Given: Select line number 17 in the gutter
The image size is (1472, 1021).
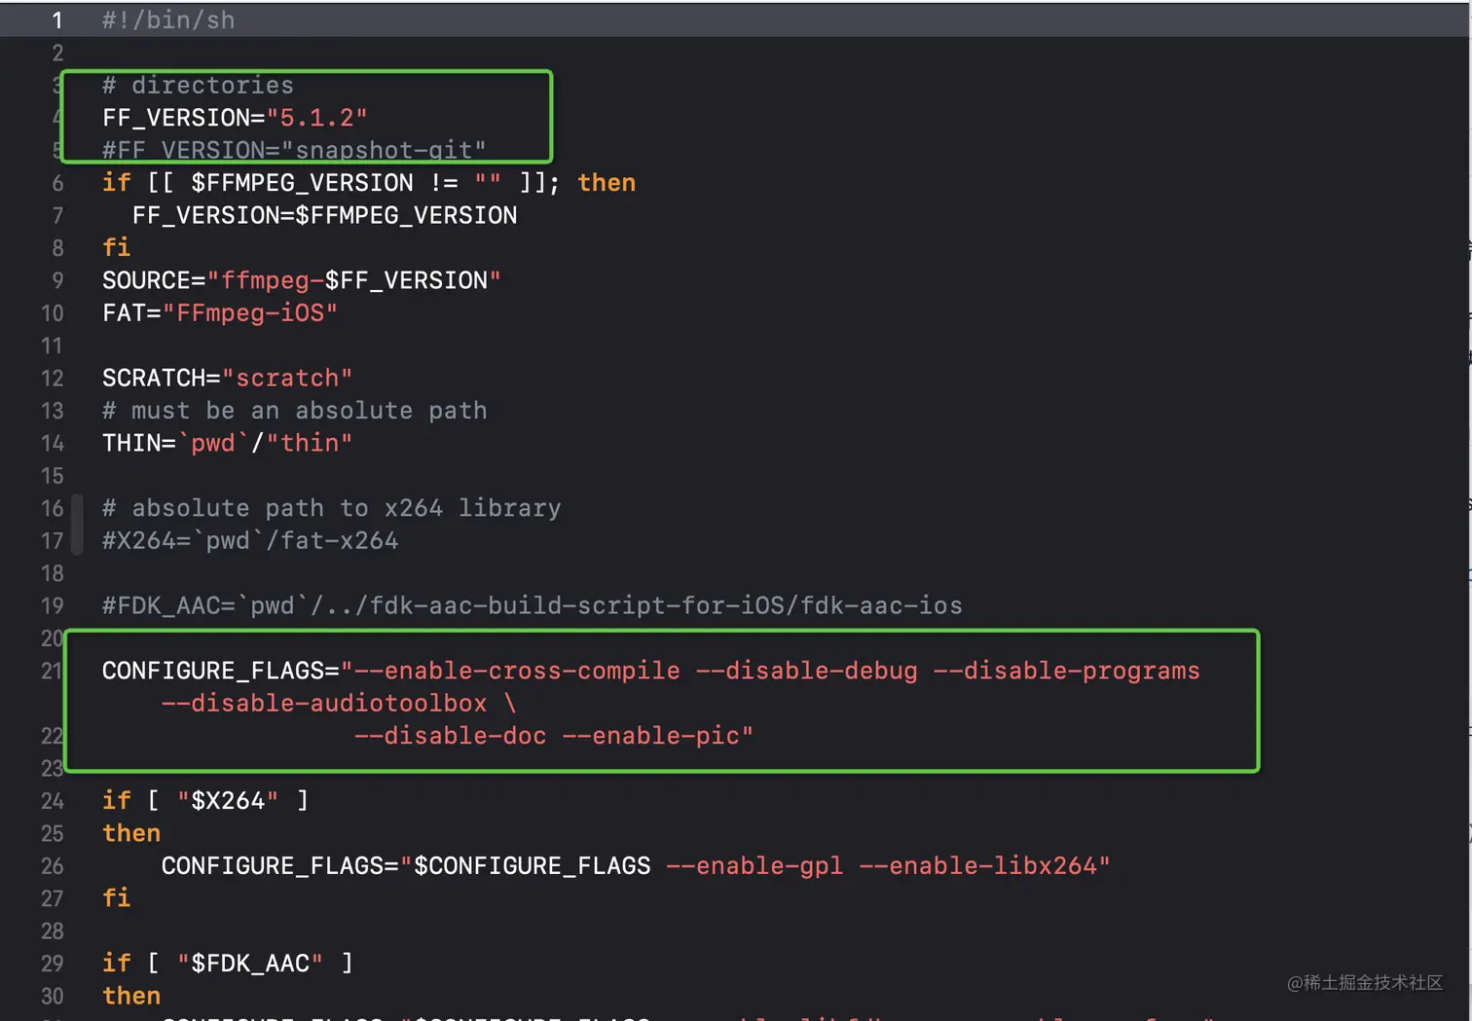Looking at the screenshot, I should tap(53, 540).
